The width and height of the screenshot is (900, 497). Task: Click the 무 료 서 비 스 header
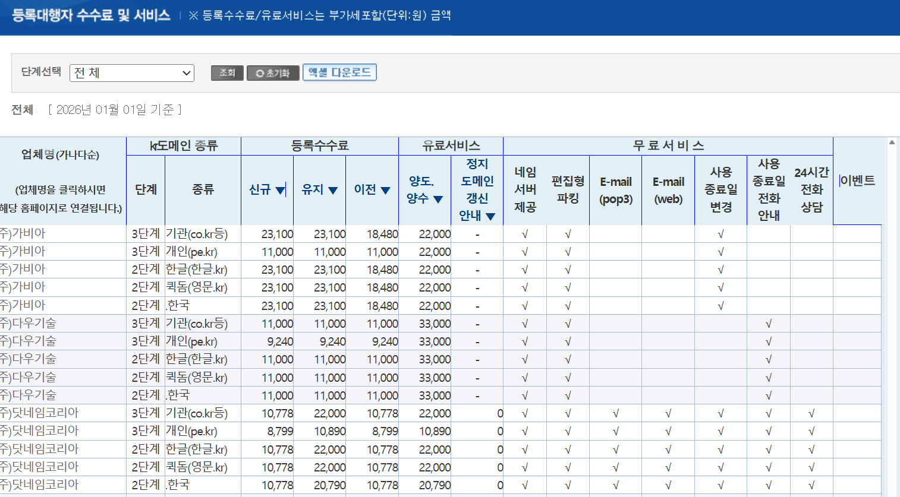coord(668,146)
